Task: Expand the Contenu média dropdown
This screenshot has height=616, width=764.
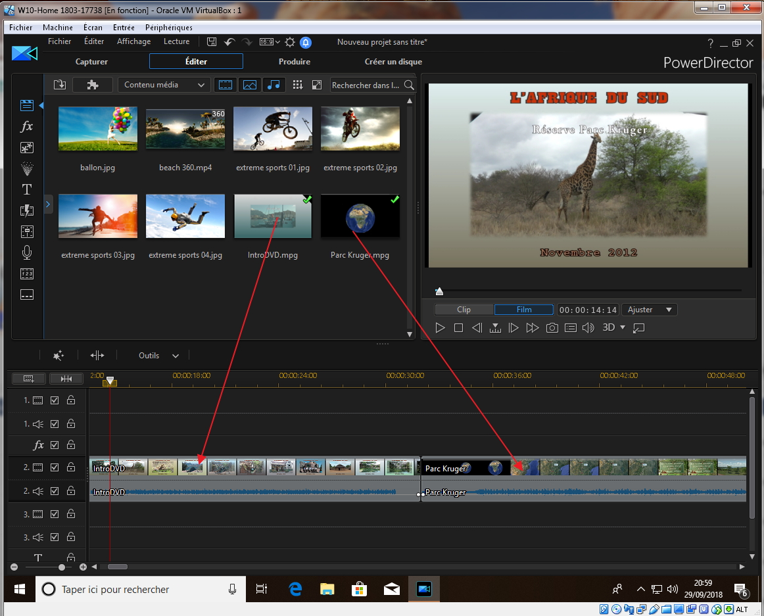Action: (164, 85)
